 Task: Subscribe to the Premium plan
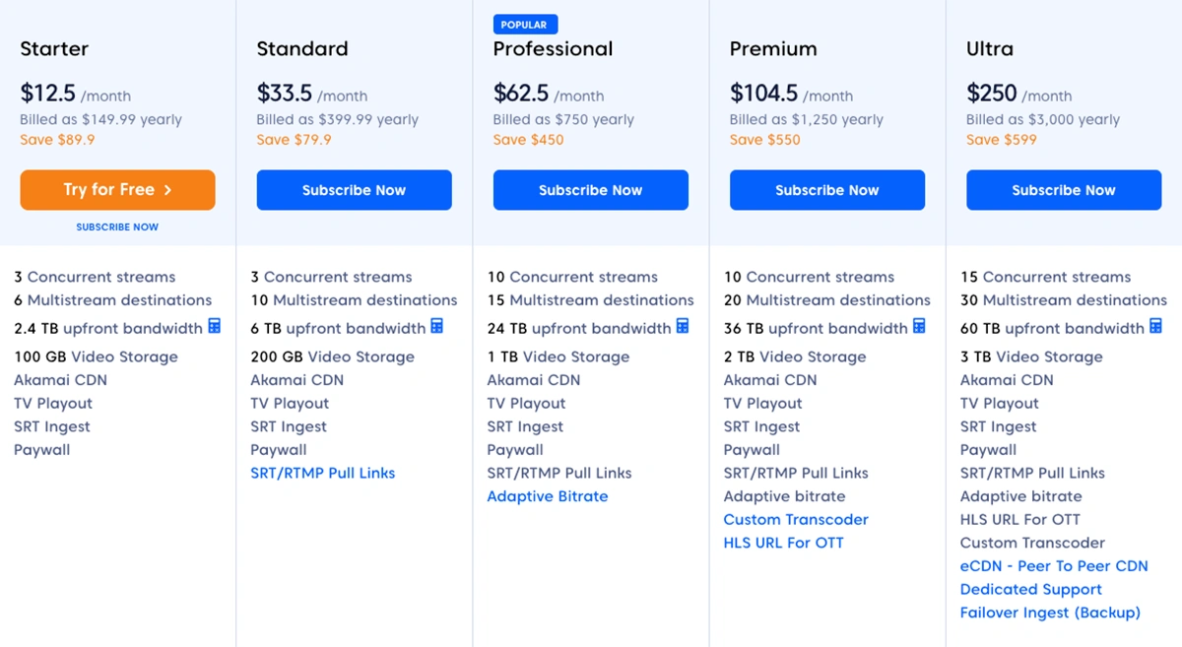tap(826, 190)
